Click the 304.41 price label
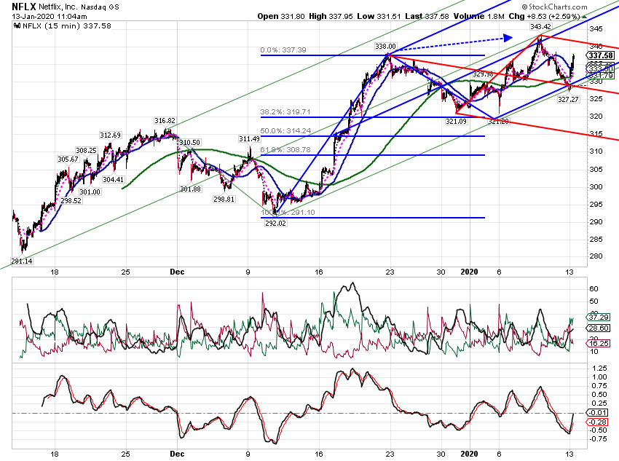 coord(114,180)
